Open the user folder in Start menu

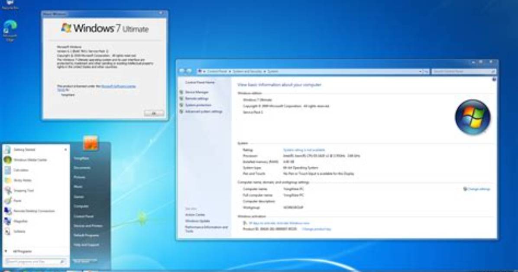81,159
